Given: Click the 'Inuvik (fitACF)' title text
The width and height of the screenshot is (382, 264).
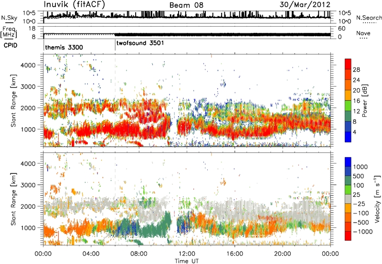Looking at the screenshot, I should [x=74, y=5].
